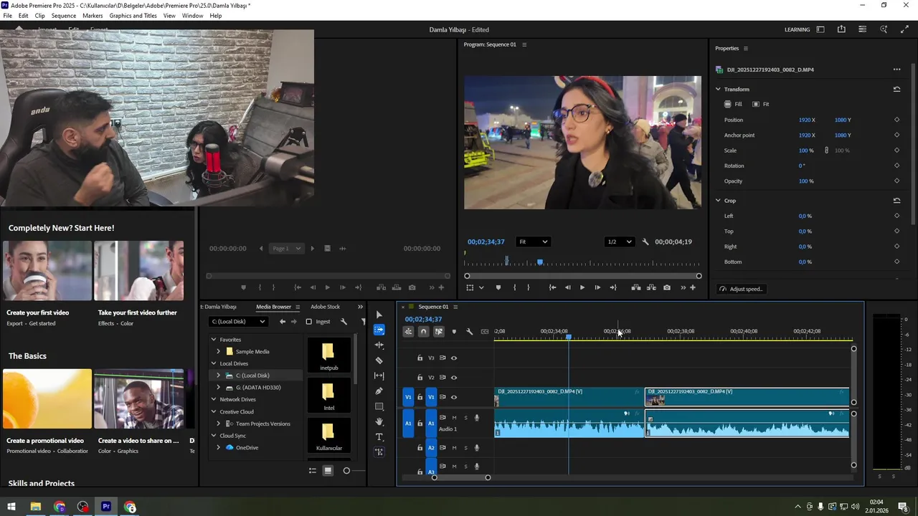Switch to the Adobe Stock tab
This screenshot has height=516, width=918.
[x=325, y=307]
